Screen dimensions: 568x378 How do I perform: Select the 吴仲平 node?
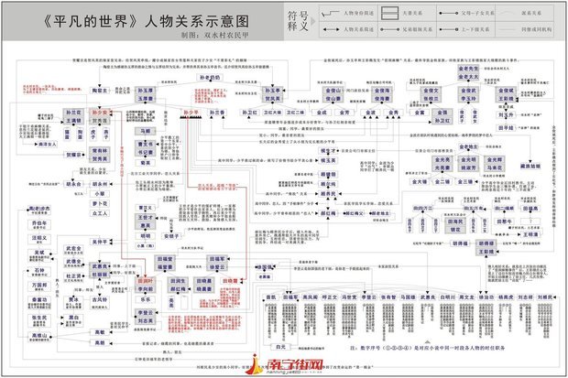point(100,242)
